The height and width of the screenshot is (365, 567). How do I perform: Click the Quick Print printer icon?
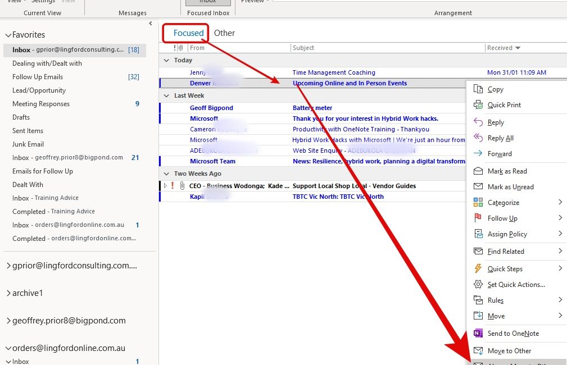pyautogui.click(x=478, y=105)
